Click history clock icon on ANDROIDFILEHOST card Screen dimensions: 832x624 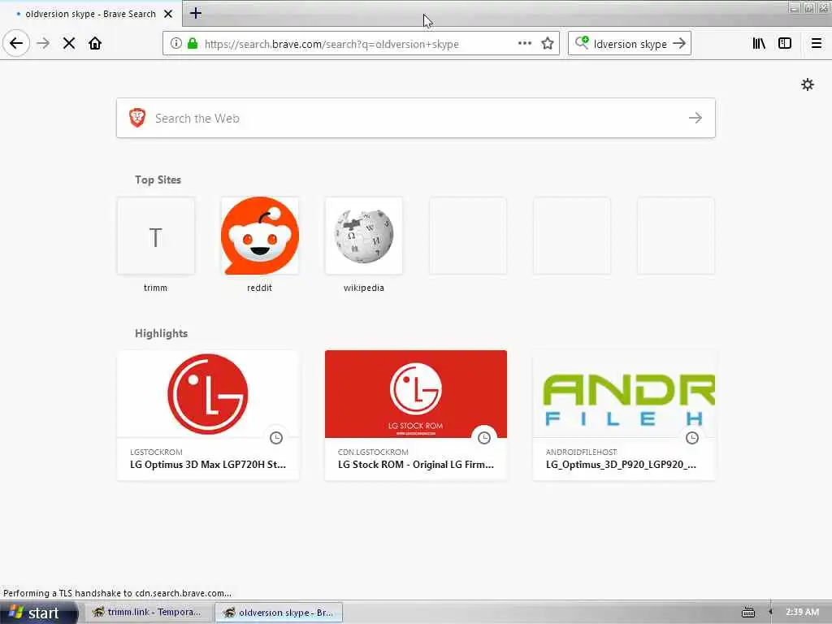coord(692,438)
